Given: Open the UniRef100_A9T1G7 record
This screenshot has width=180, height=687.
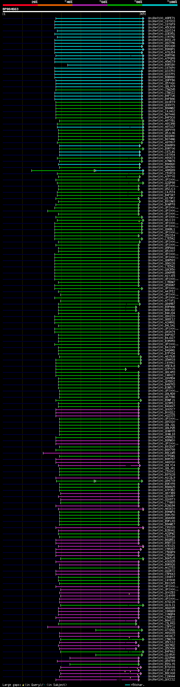Looking at the screenshot, I should click(x=161, y=127).
